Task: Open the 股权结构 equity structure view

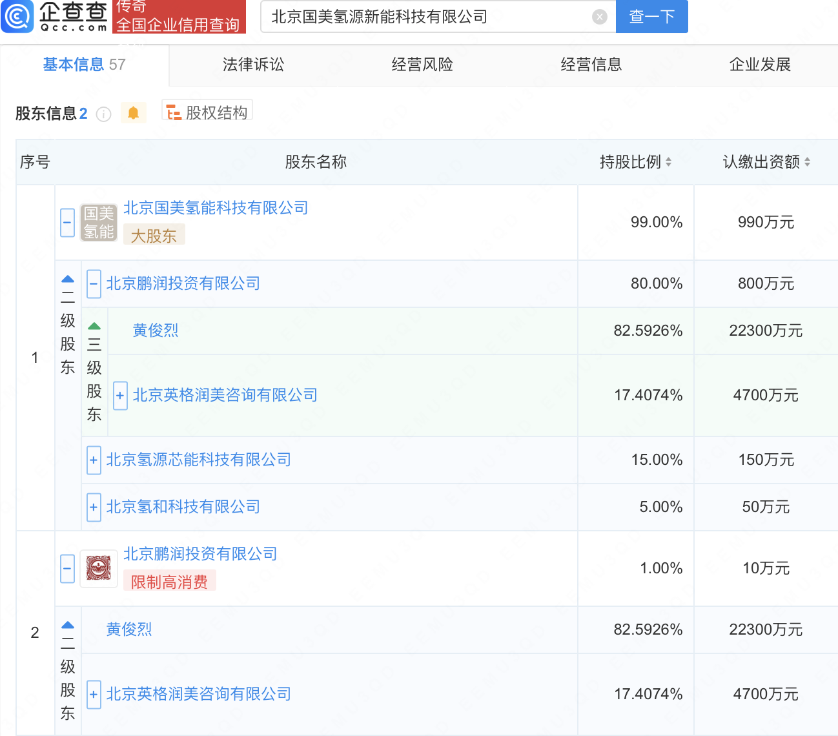Action: point(207,112)
